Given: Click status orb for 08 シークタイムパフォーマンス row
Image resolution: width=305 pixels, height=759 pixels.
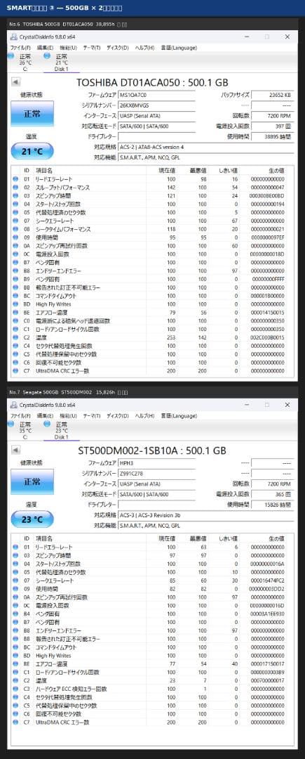Looking at the screenshot, I should pyautogui.click(x=15, y=229).
